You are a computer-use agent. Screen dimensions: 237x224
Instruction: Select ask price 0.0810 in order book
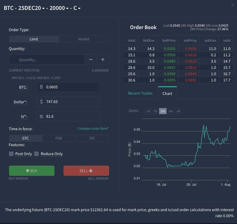pos(191,67)
